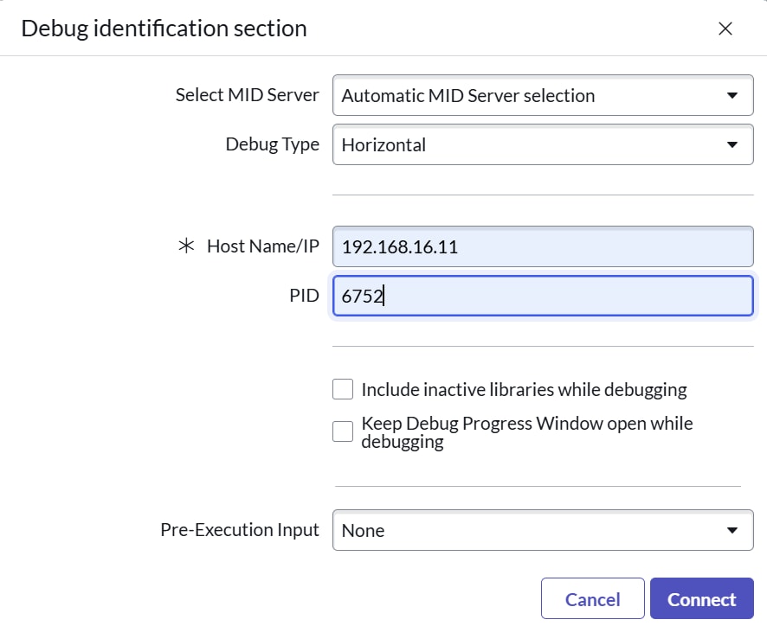The image size is (767, 626).
Task: Open the Pre-Execution Input dropdown
Action: tap(543, 530)
